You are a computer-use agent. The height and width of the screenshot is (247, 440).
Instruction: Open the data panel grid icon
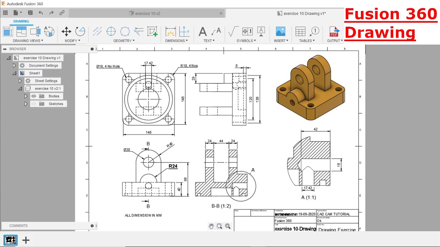click(5, 13)
